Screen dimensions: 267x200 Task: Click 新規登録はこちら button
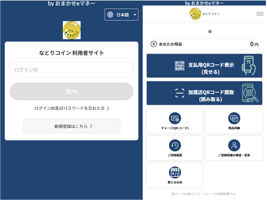pos(72,126)
